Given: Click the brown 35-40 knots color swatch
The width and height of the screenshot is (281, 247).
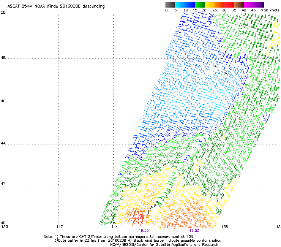Looking at the screenshot, I should tap(239, 5).
